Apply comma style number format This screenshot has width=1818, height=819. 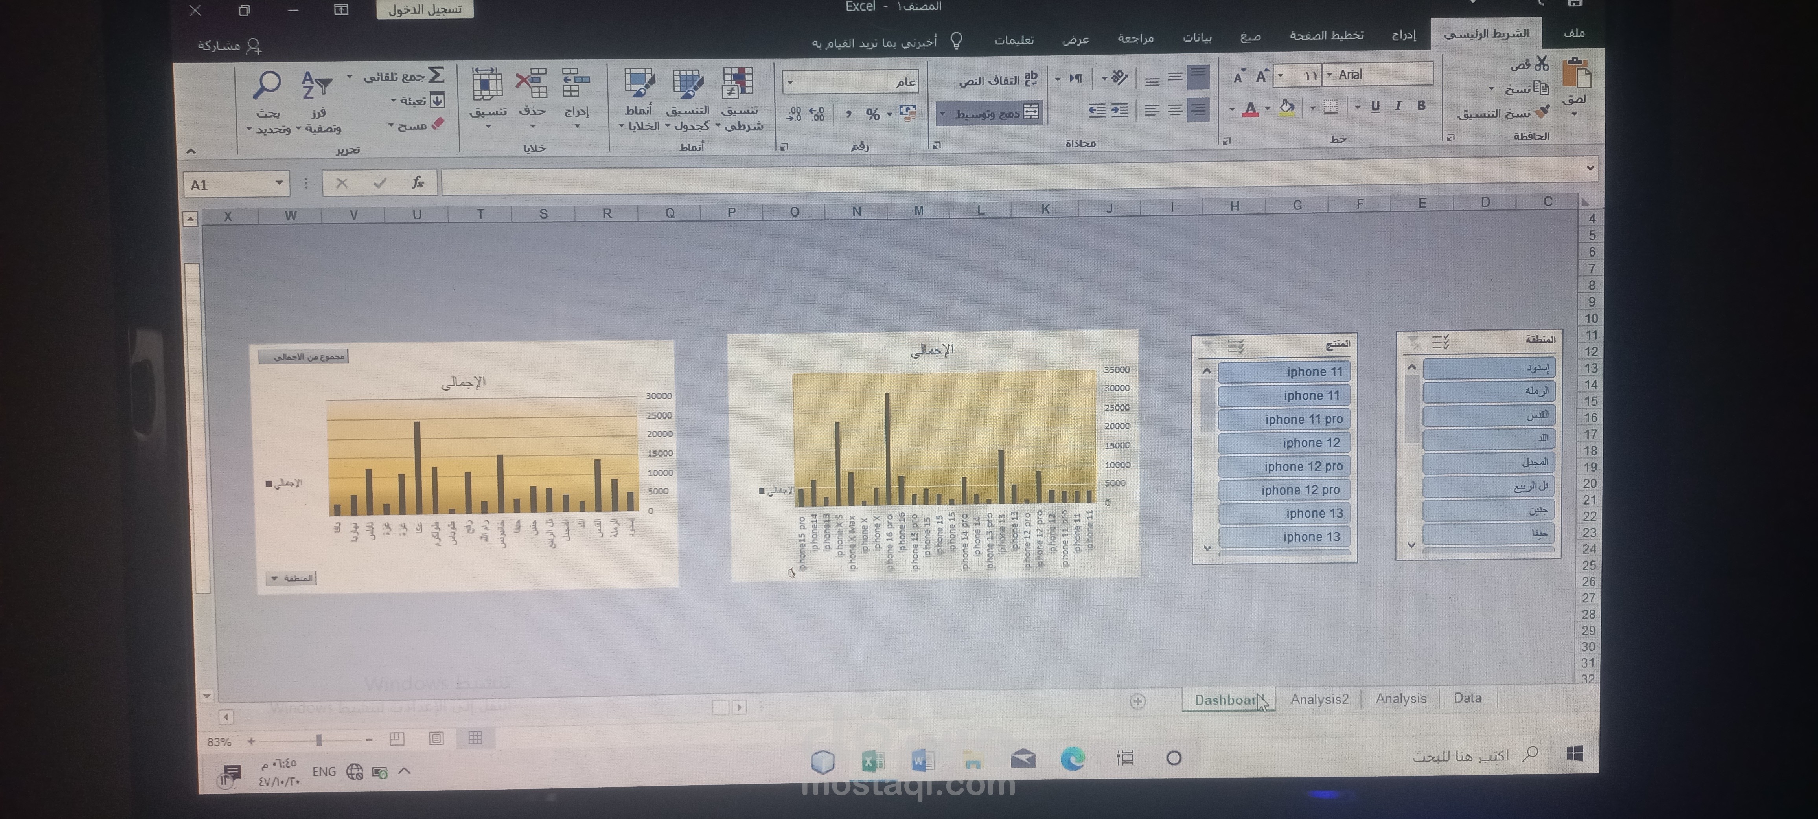(x=848, y=114)
